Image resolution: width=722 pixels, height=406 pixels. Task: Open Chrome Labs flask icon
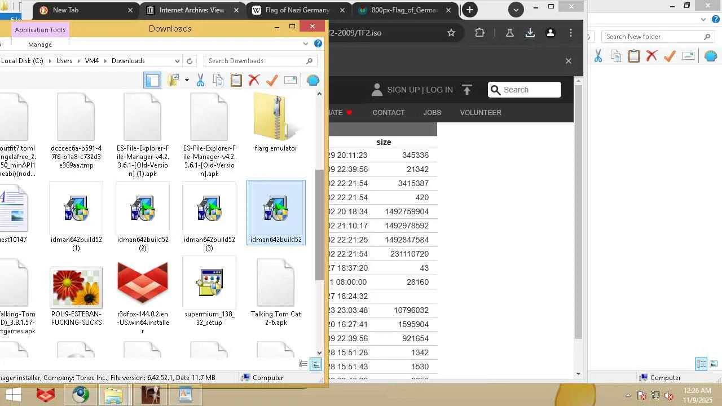pos(510,33)
